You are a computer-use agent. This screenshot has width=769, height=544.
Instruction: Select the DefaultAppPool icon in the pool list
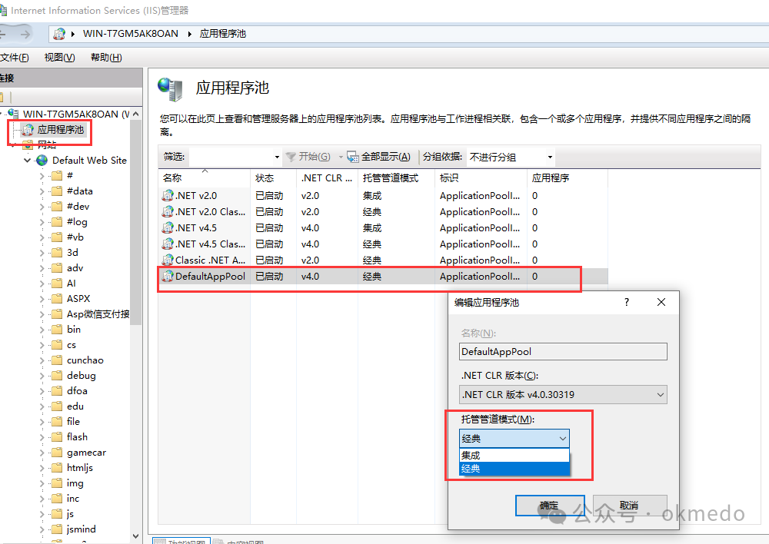click(x=168, y=277)
